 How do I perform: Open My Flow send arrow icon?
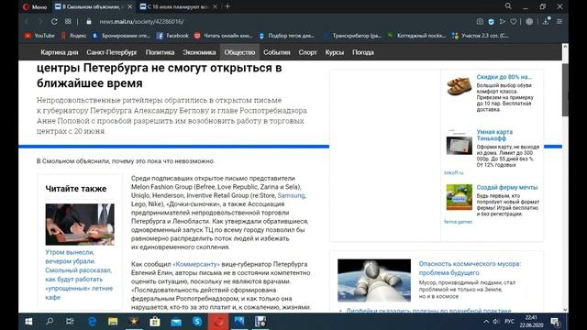pos(503,22)
